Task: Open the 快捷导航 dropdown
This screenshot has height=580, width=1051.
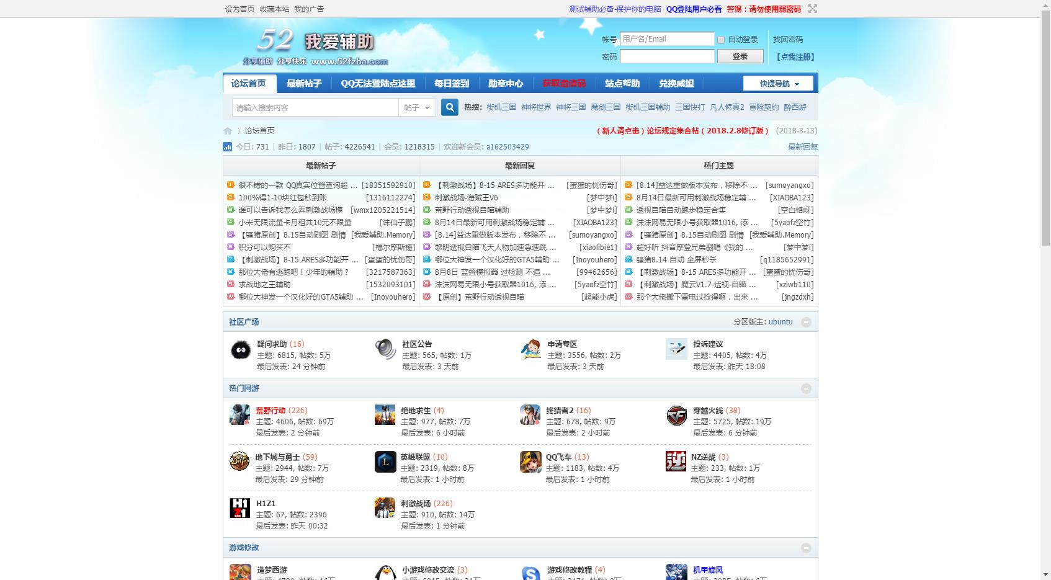Action: tap(779, 84)
